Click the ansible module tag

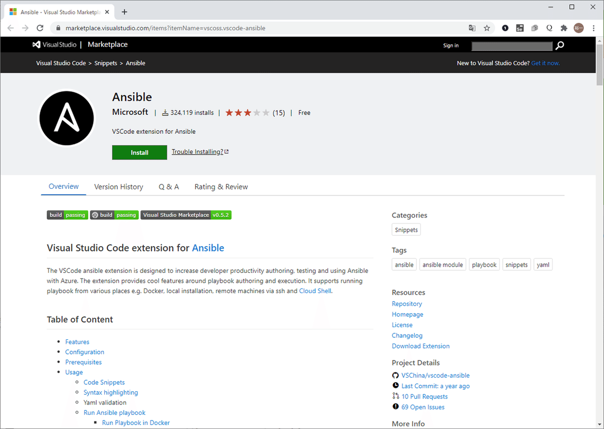(442, 265)
